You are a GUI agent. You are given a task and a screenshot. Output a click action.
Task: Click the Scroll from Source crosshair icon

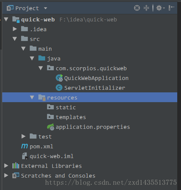coord(137,8)
